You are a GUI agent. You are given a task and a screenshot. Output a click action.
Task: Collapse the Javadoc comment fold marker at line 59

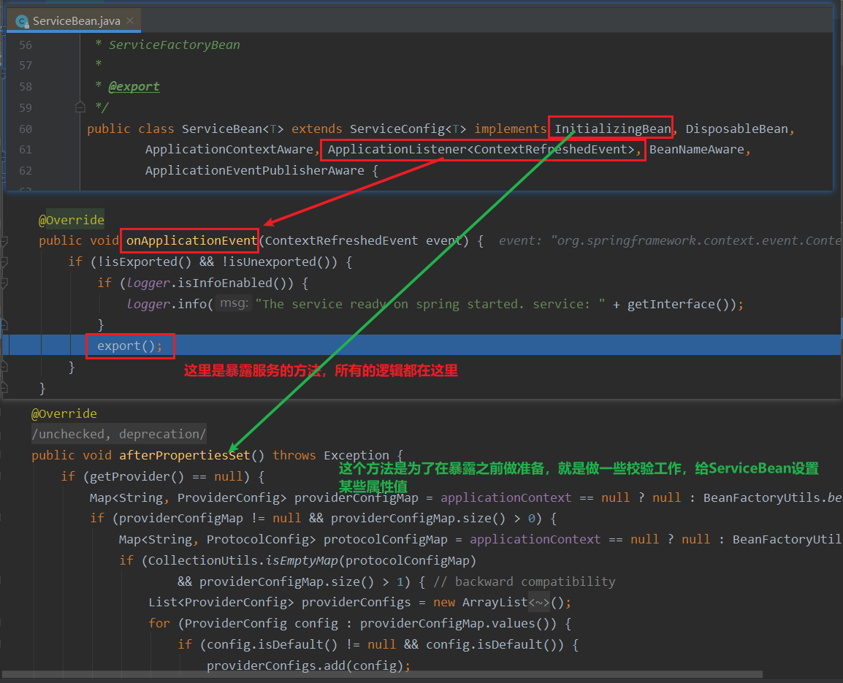(80, 107)
